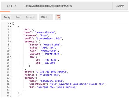Screen dimensions: 129x98
Task: Click line number 10 in the gutter
Action: coord(8,51)
